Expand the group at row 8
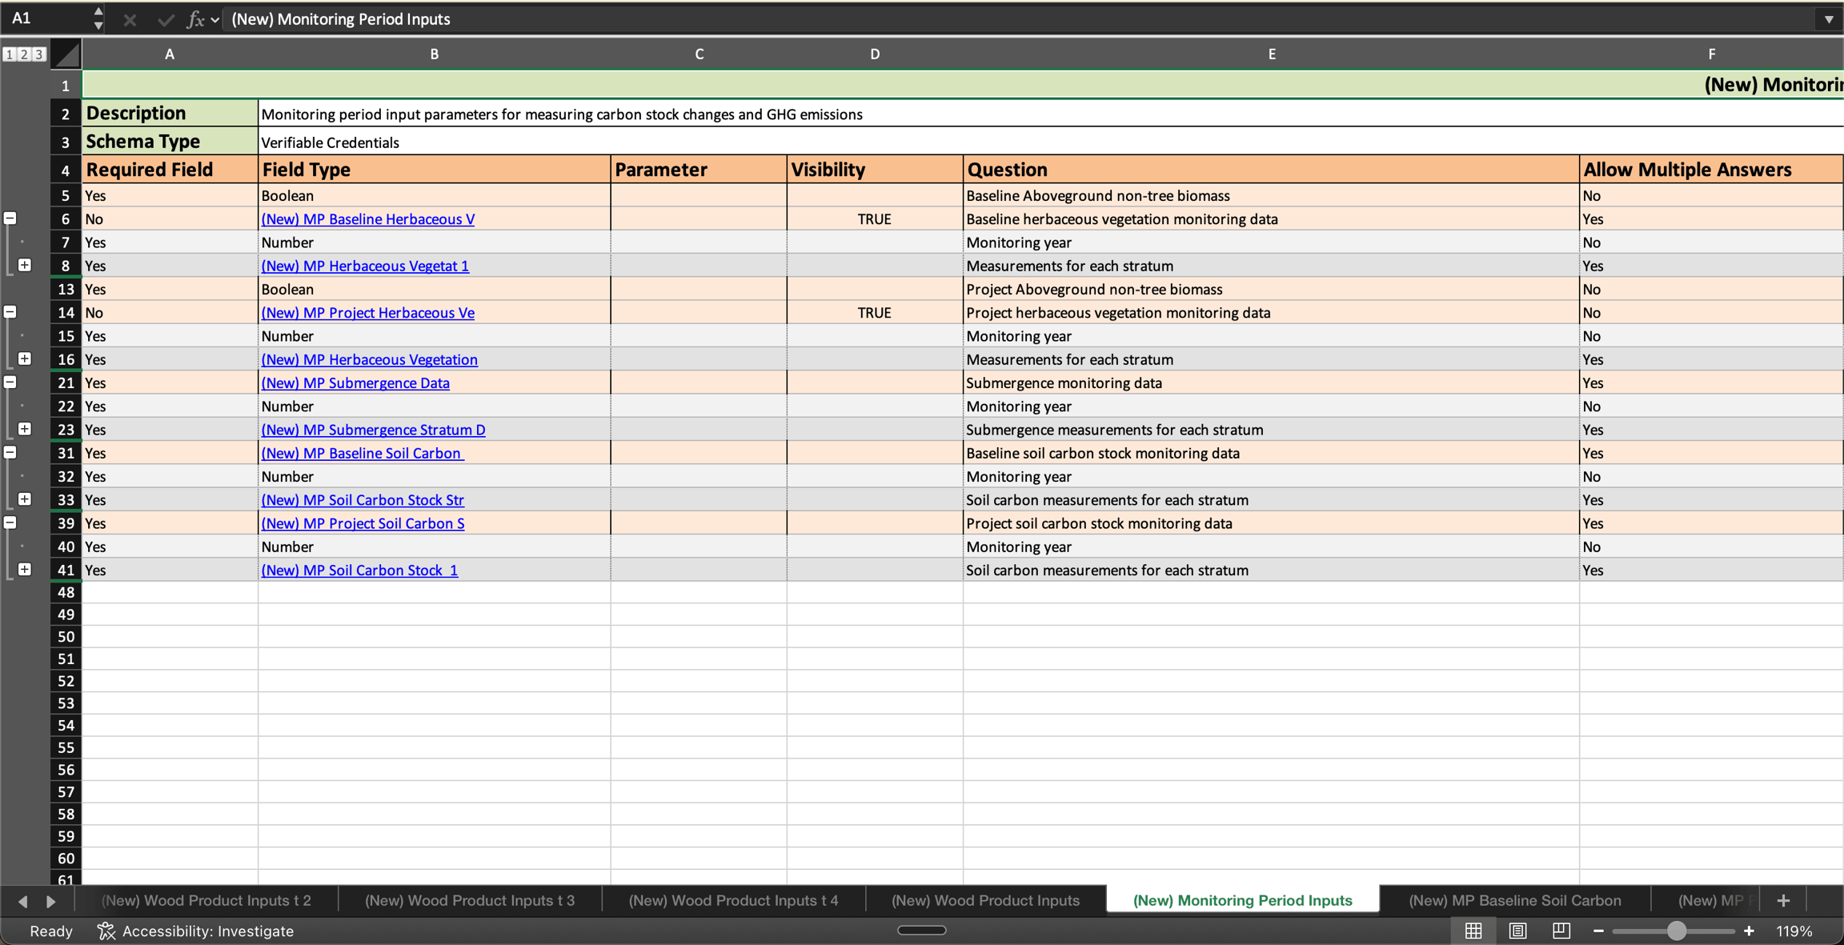The width and height of the screenshot is (1844, 945). [25, 265]
